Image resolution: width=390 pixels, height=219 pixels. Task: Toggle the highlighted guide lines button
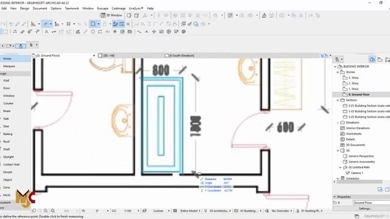(x=45, y=24)
